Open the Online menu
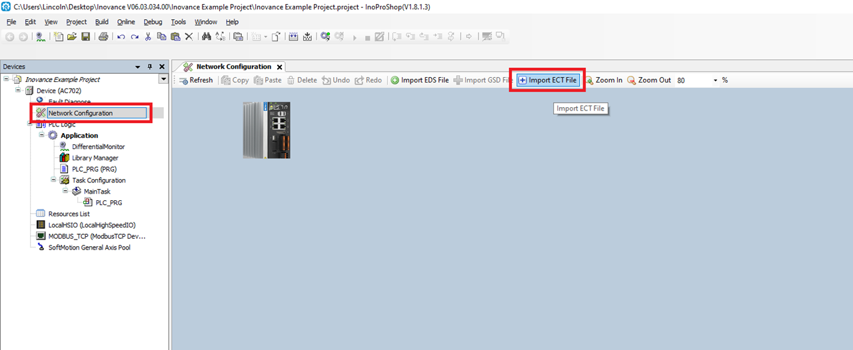Screen dimensions: 853x350 pos(126,22)
